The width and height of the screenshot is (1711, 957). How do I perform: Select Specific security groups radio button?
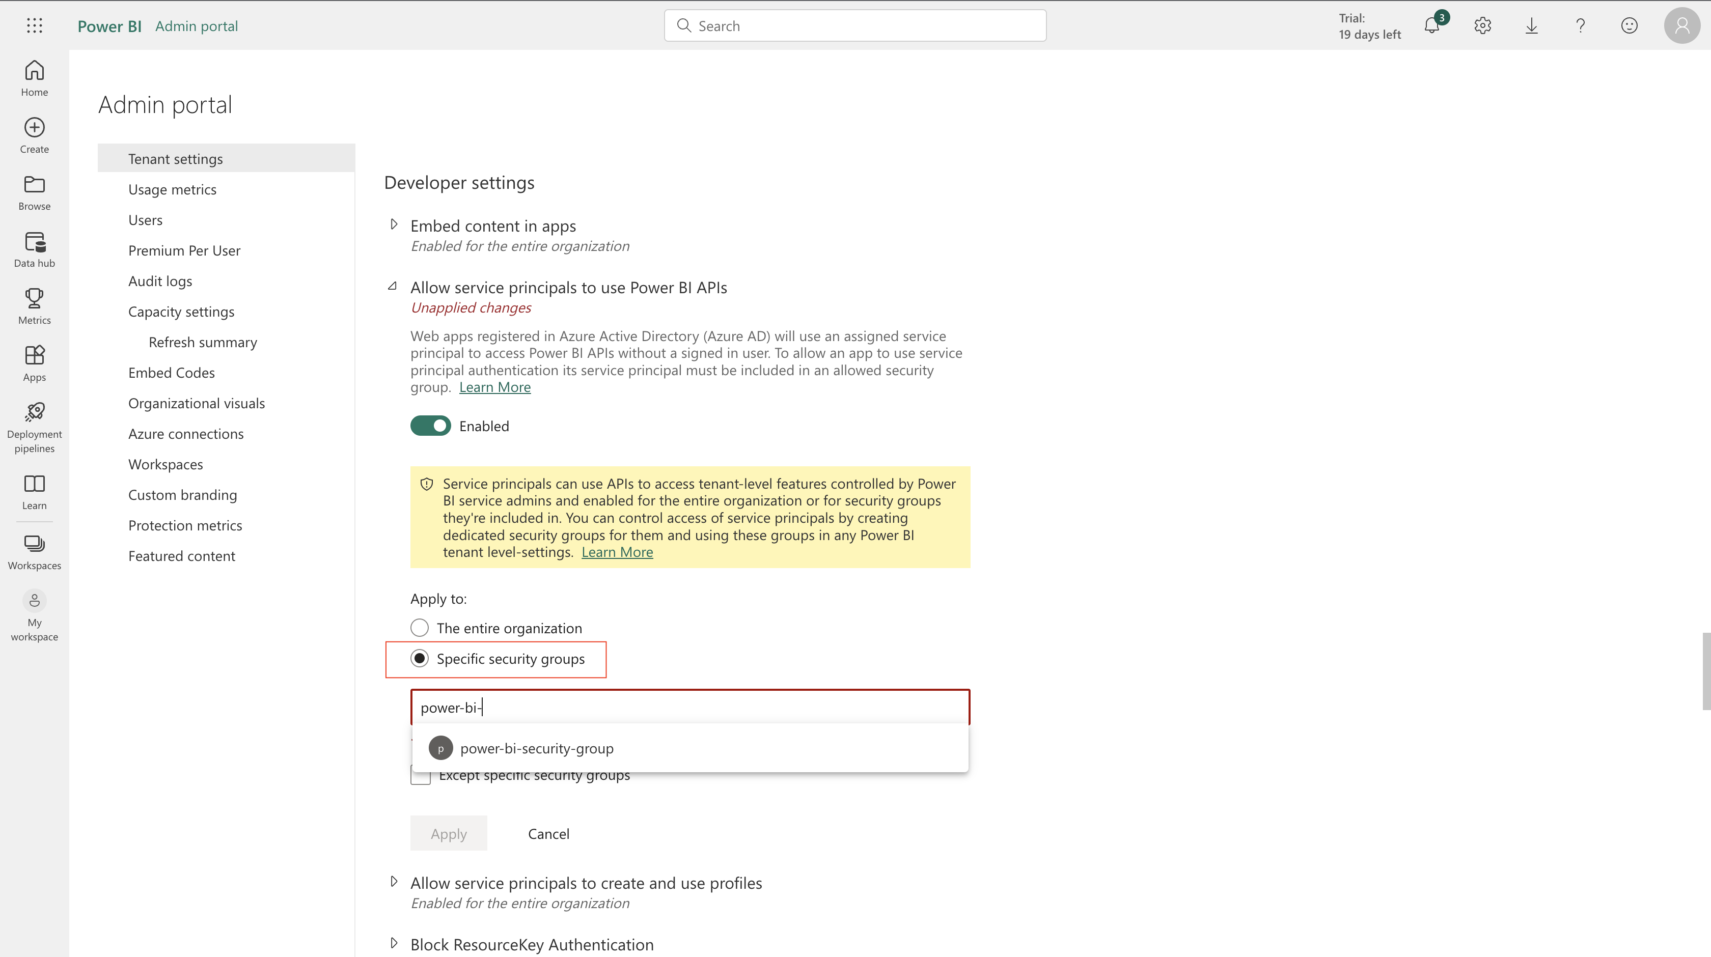coord(419,658)
